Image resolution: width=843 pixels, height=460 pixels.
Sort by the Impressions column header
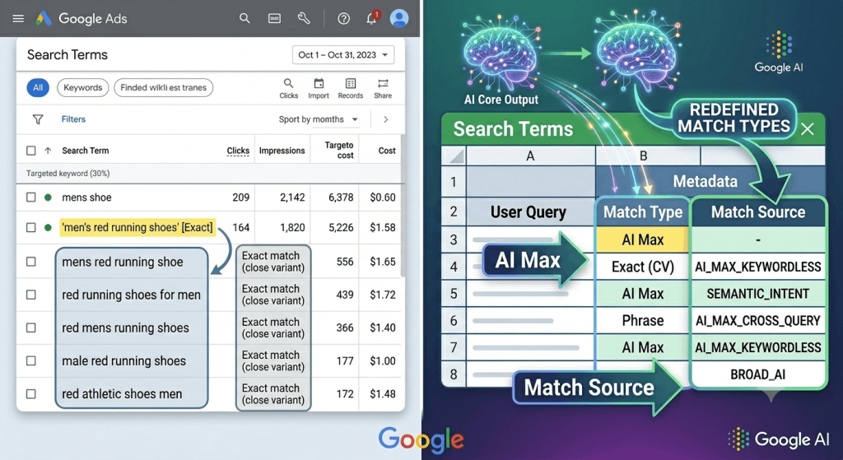282,151
